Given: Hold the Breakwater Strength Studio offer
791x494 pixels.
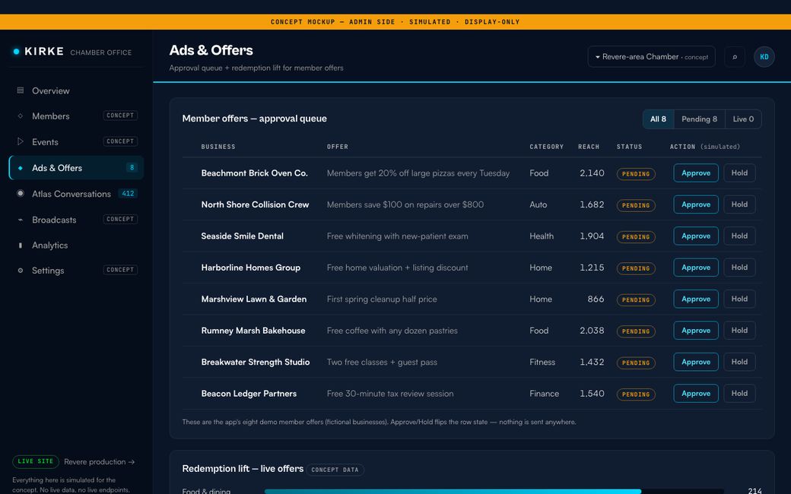Looking at the screenshot, I should coord(739,362).
